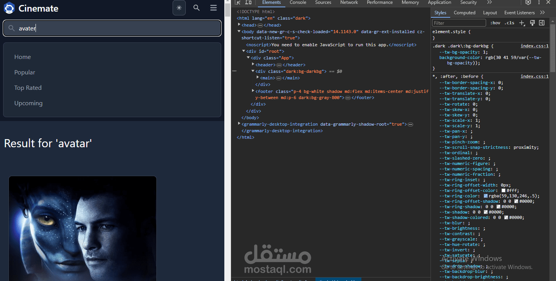Expand the <head> node
The image size is (556, 281).
(x=239, y=25)
